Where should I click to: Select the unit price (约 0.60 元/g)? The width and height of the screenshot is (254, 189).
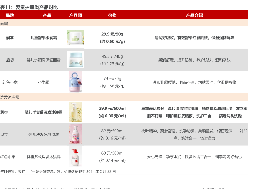pos(112,41)
